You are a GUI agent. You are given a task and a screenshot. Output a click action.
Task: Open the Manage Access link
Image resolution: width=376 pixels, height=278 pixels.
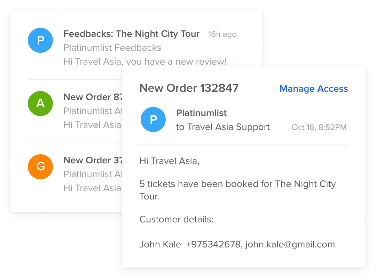click(314, 89)
